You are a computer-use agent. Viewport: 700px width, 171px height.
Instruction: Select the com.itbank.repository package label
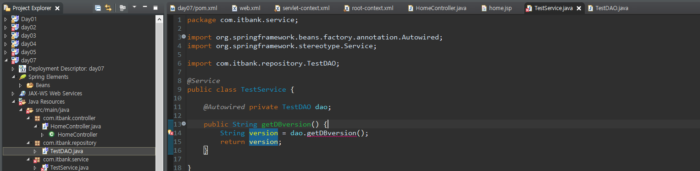click(70, 143)
